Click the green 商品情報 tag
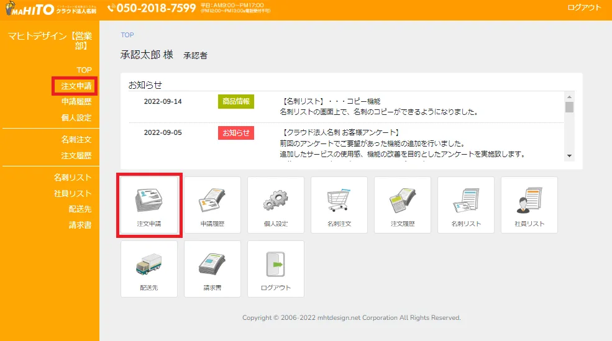 [236, 101]
